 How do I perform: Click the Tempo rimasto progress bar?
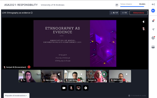pyautogui.click(x=132, y=7)
